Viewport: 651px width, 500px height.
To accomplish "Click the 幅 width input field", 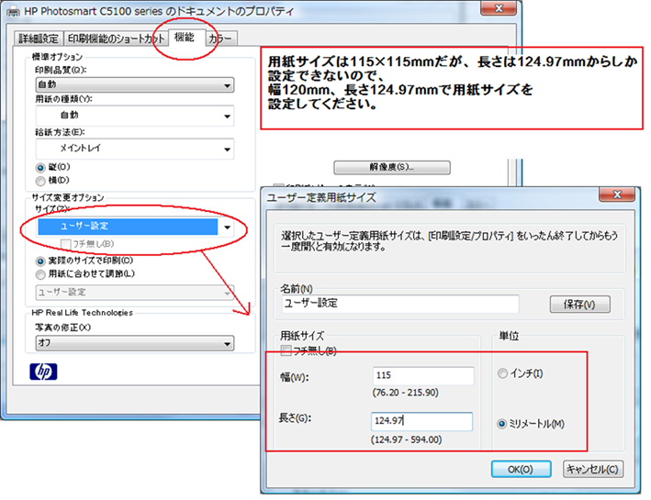I will tap(423, 376).
